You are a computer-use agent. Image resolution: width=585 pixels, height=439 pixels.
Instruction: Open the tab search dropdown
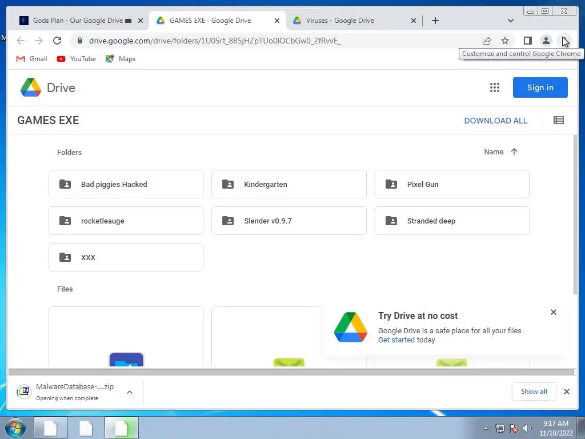[511, 21]
